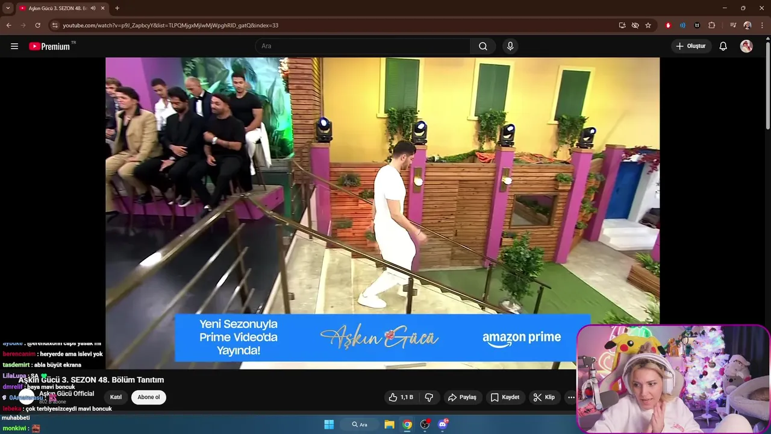Image resolution: width=771 pixels, height=434 pixels.
Task: Open the Aşkın Gücü Official channel name
Action: (x=66, y=394)
